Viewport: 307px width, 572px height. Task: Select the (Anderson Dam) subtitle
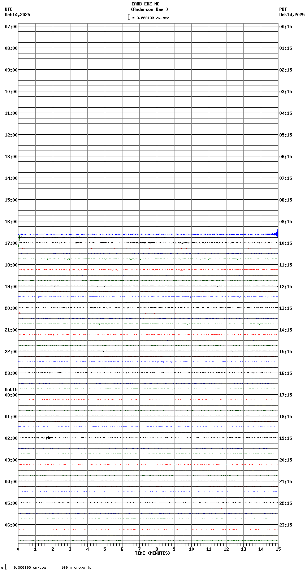[x=150, y=9]
